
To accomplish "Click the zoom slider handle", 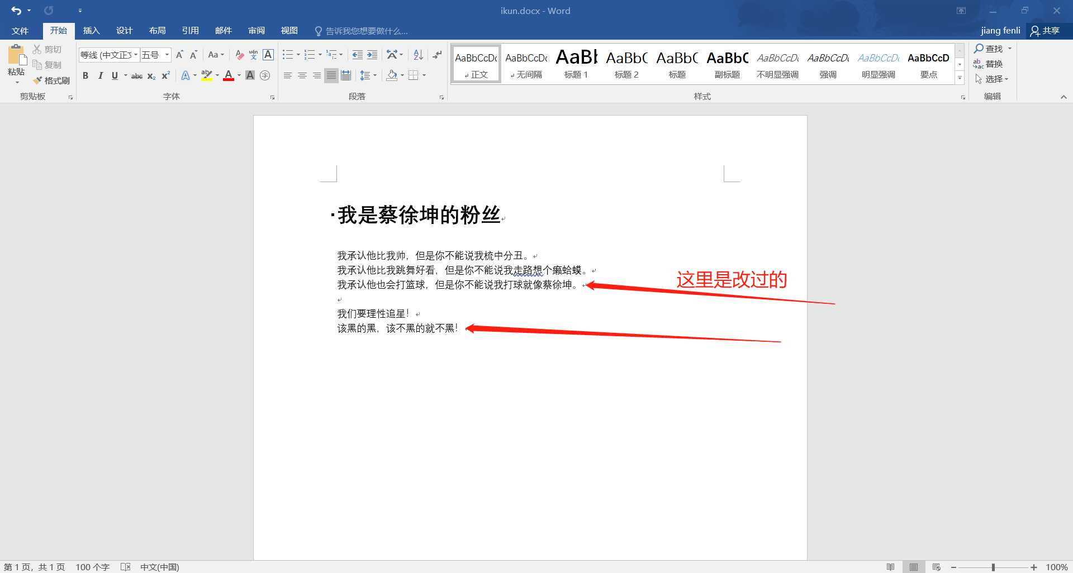I will point(993,567).
